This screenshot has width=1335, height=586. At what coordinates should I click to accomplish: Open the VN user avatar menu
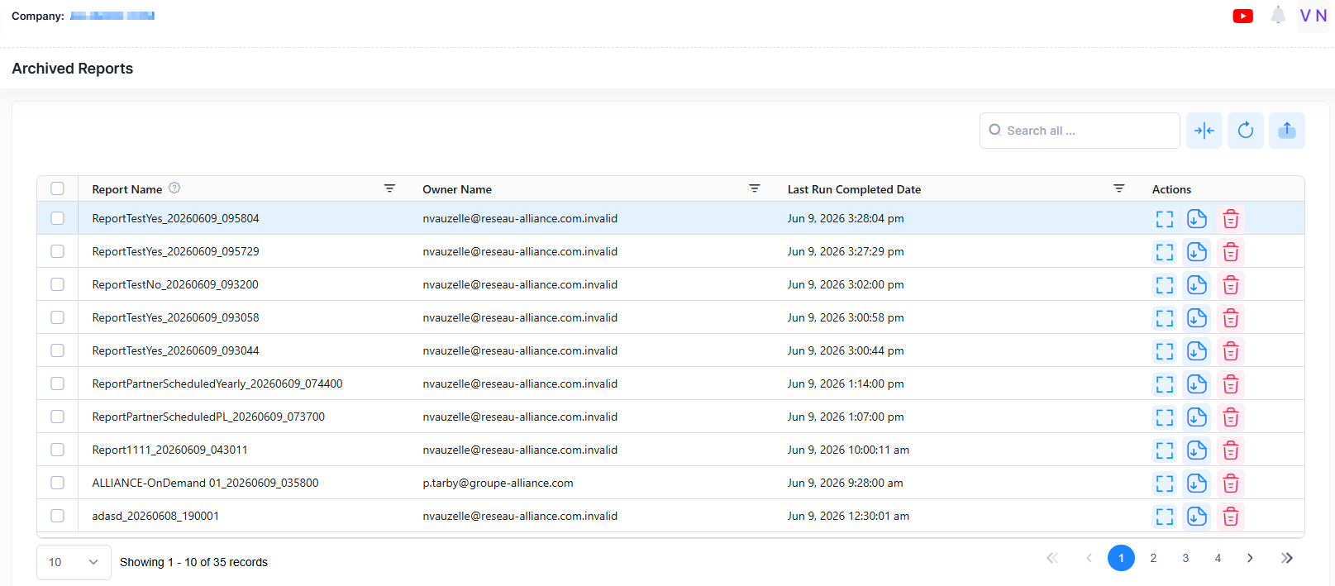(x=1313, y=16)
